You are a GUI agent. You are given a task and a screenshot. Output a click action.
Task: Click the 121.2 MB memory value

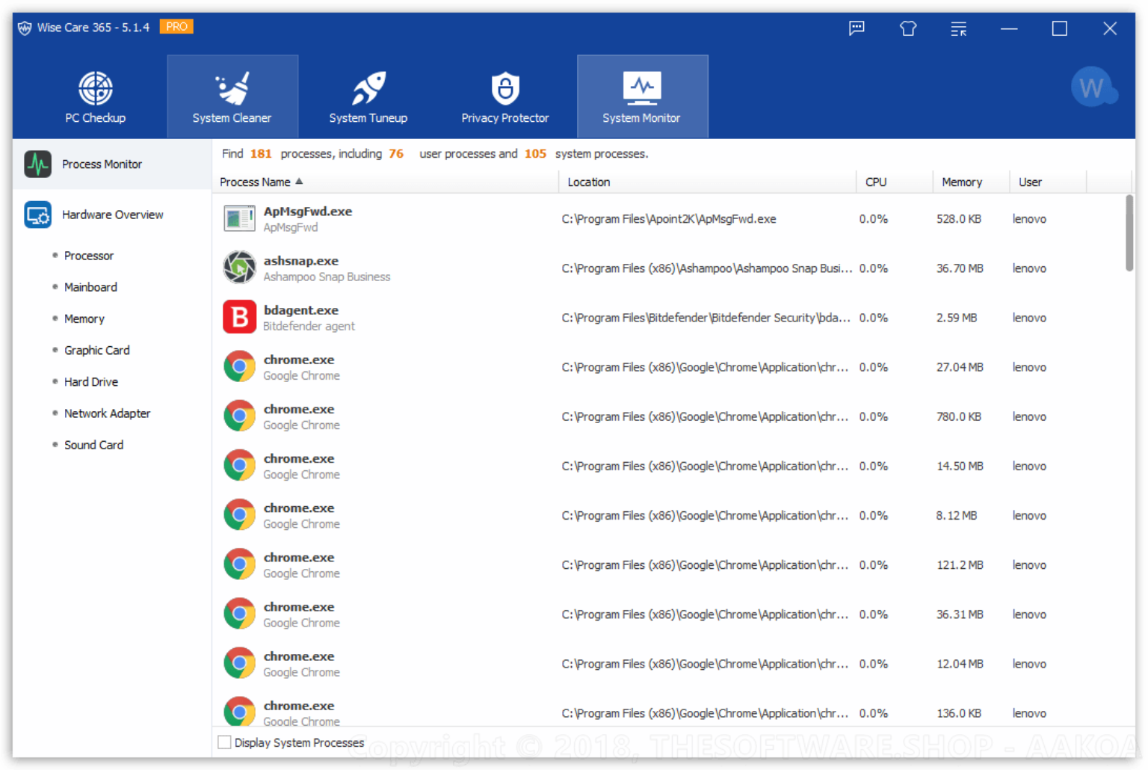[960, 565]
